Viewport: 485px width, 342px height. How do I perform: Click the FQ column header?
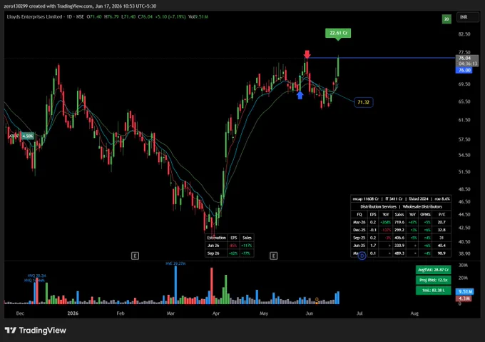359,214
